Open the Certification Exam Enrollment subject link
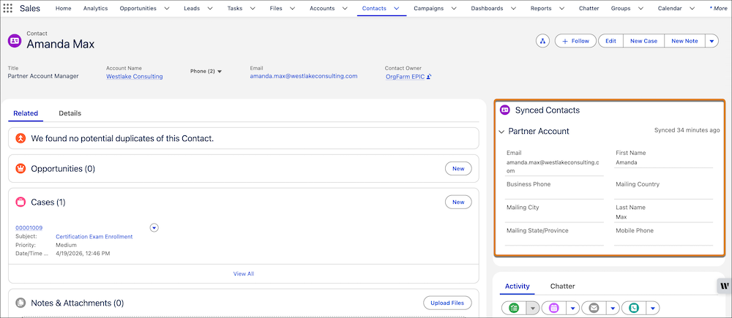 click(94, 237)
